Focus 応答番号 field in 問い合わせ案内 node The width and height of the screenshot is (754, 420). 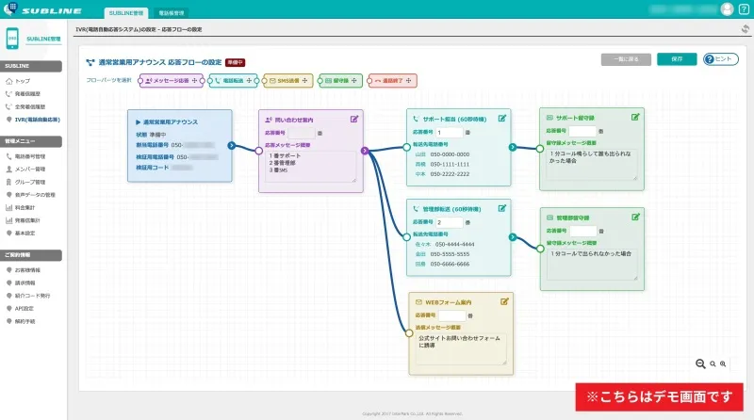(x=302, y=133)
